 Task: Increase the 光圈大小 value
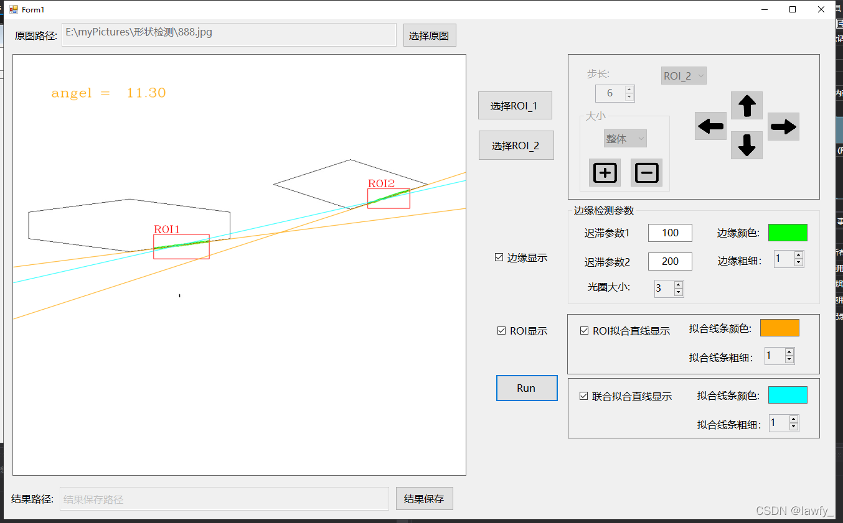pos(679,284)
